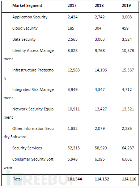The width and height of the screenshot is (140, 188).
Task: Select the 2019 column header
Action: 126,5
